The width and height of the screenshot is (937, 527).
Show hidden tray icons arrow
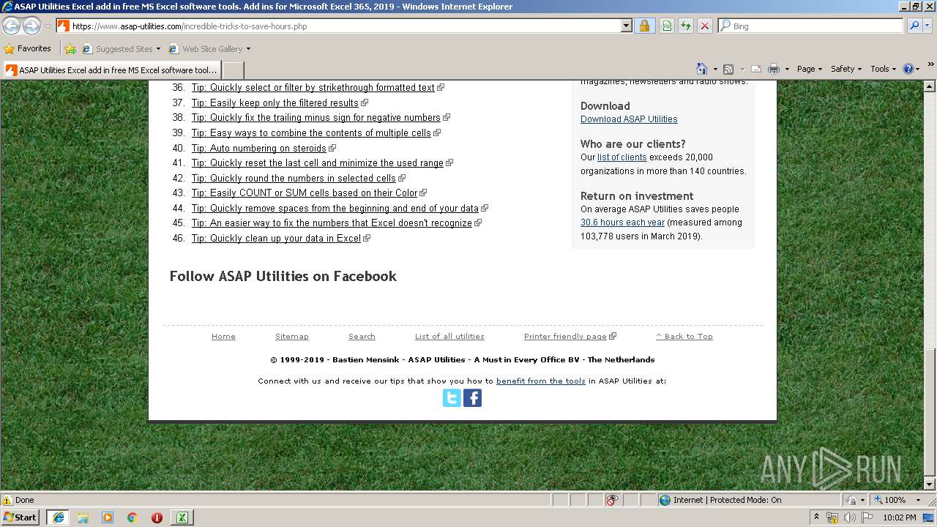tap(816, 517)
